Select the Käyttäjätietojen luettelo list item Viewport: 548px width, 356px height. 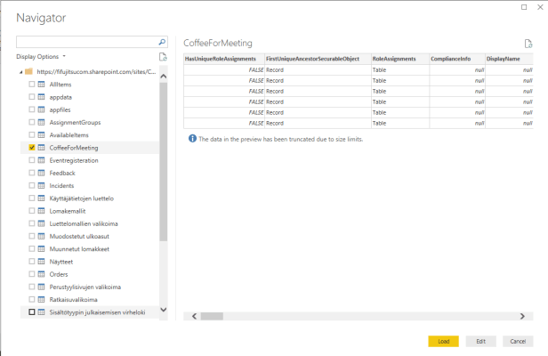82,198
